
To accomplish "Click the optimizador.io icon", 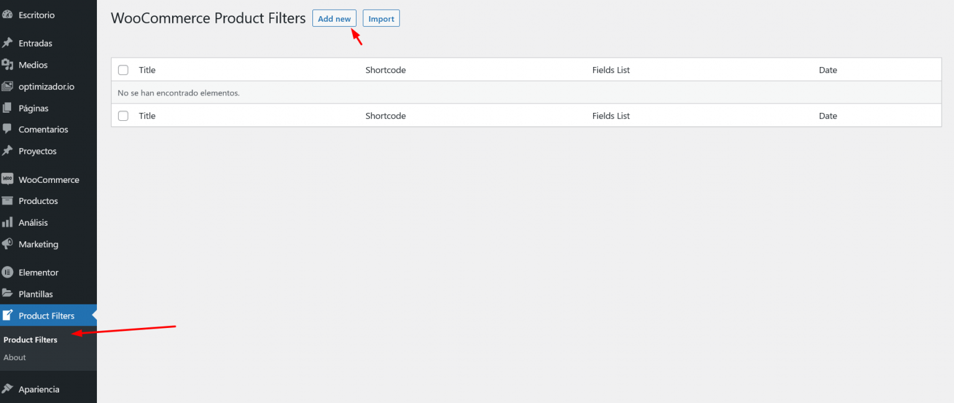I will point(7,86).
